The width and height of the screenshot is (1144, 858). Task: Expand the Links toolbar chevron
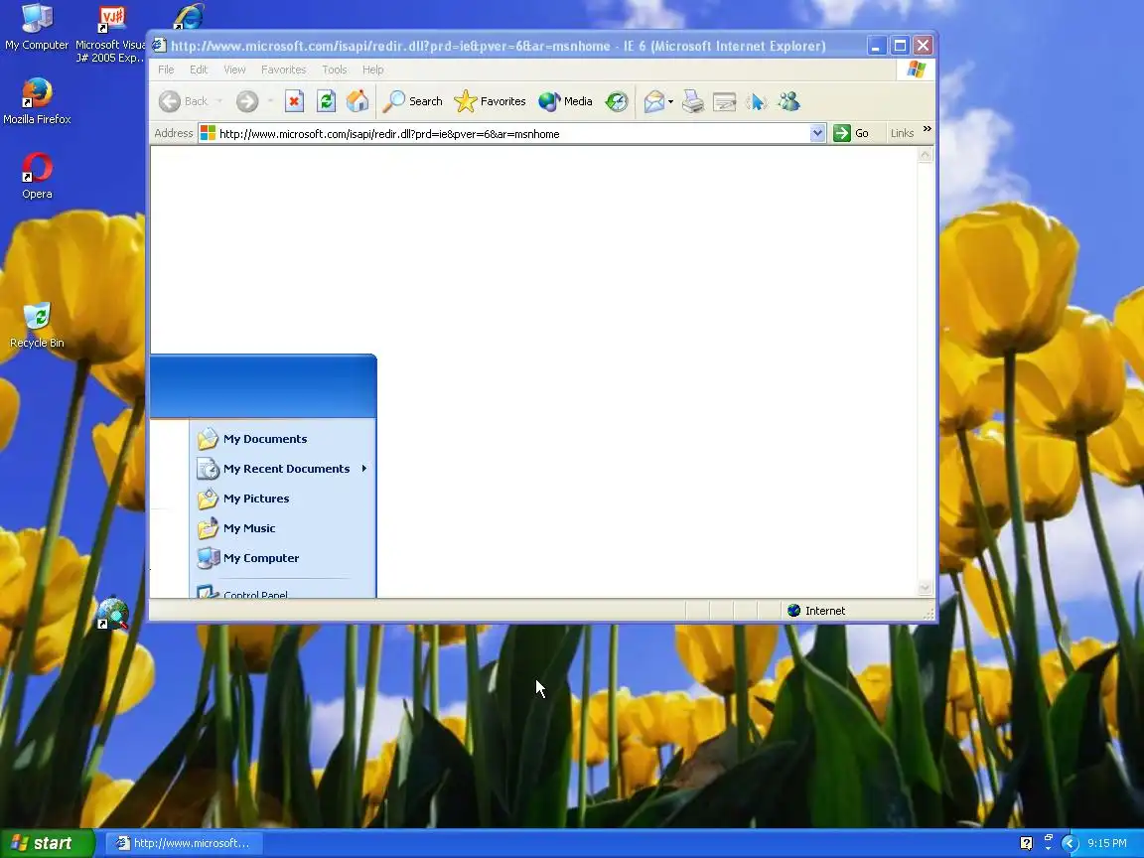pos(928,130)
